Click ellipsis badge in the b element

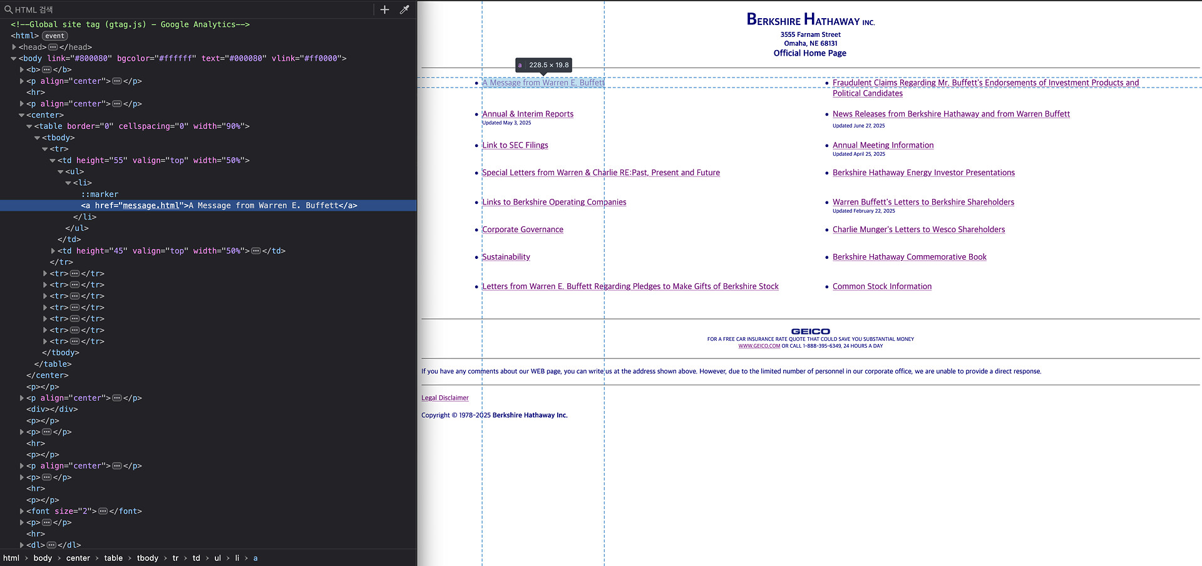(x=46, y=69)
